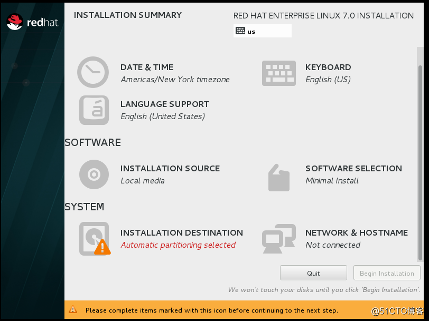The height and width of the screenshot is (321, 429).
Task: Click the Red Hat logo
Action: click(x=33, y=22)
